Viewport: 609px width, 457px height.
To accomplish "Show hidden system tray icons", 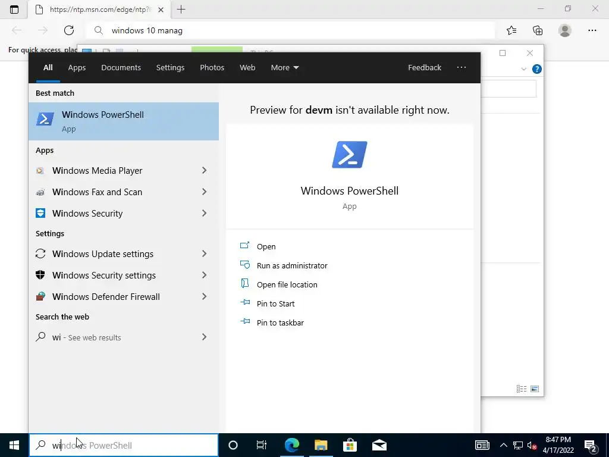I will [x=503, y=445].
